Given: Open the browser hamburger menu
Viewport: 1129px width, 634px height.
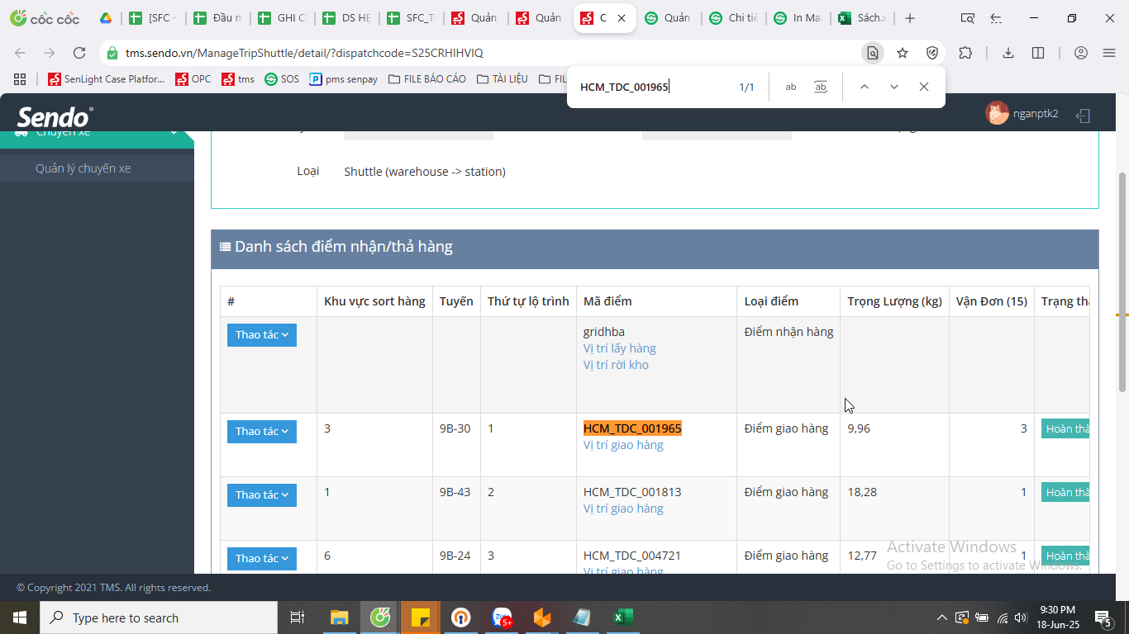Looking at the screenshot, I should click(x=1109, y=53).
